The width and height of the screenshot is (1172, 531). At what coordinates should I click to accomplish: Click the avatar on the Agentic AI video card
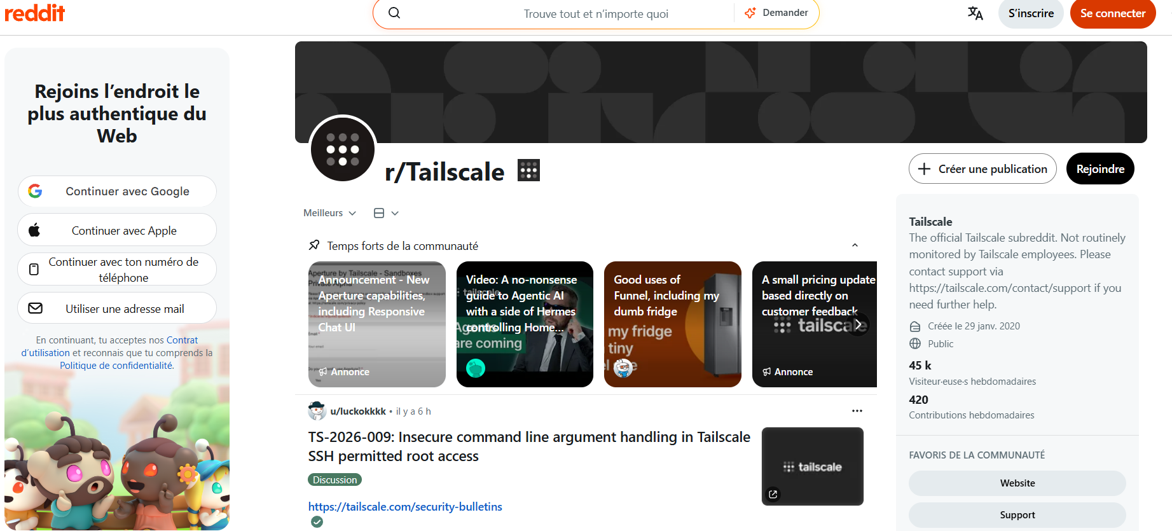coord(476,368)
